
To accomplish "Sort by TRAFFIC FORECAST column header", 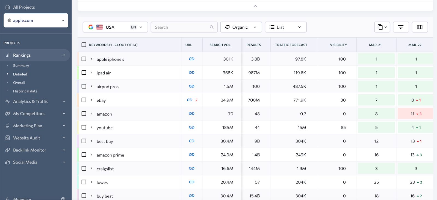I will click(x=291, y=45).
